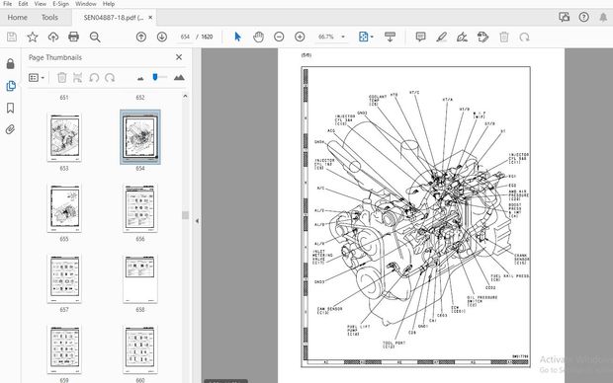Click the stamp tool icon
The width and height of the screenshot is (613, 383).
483,37
